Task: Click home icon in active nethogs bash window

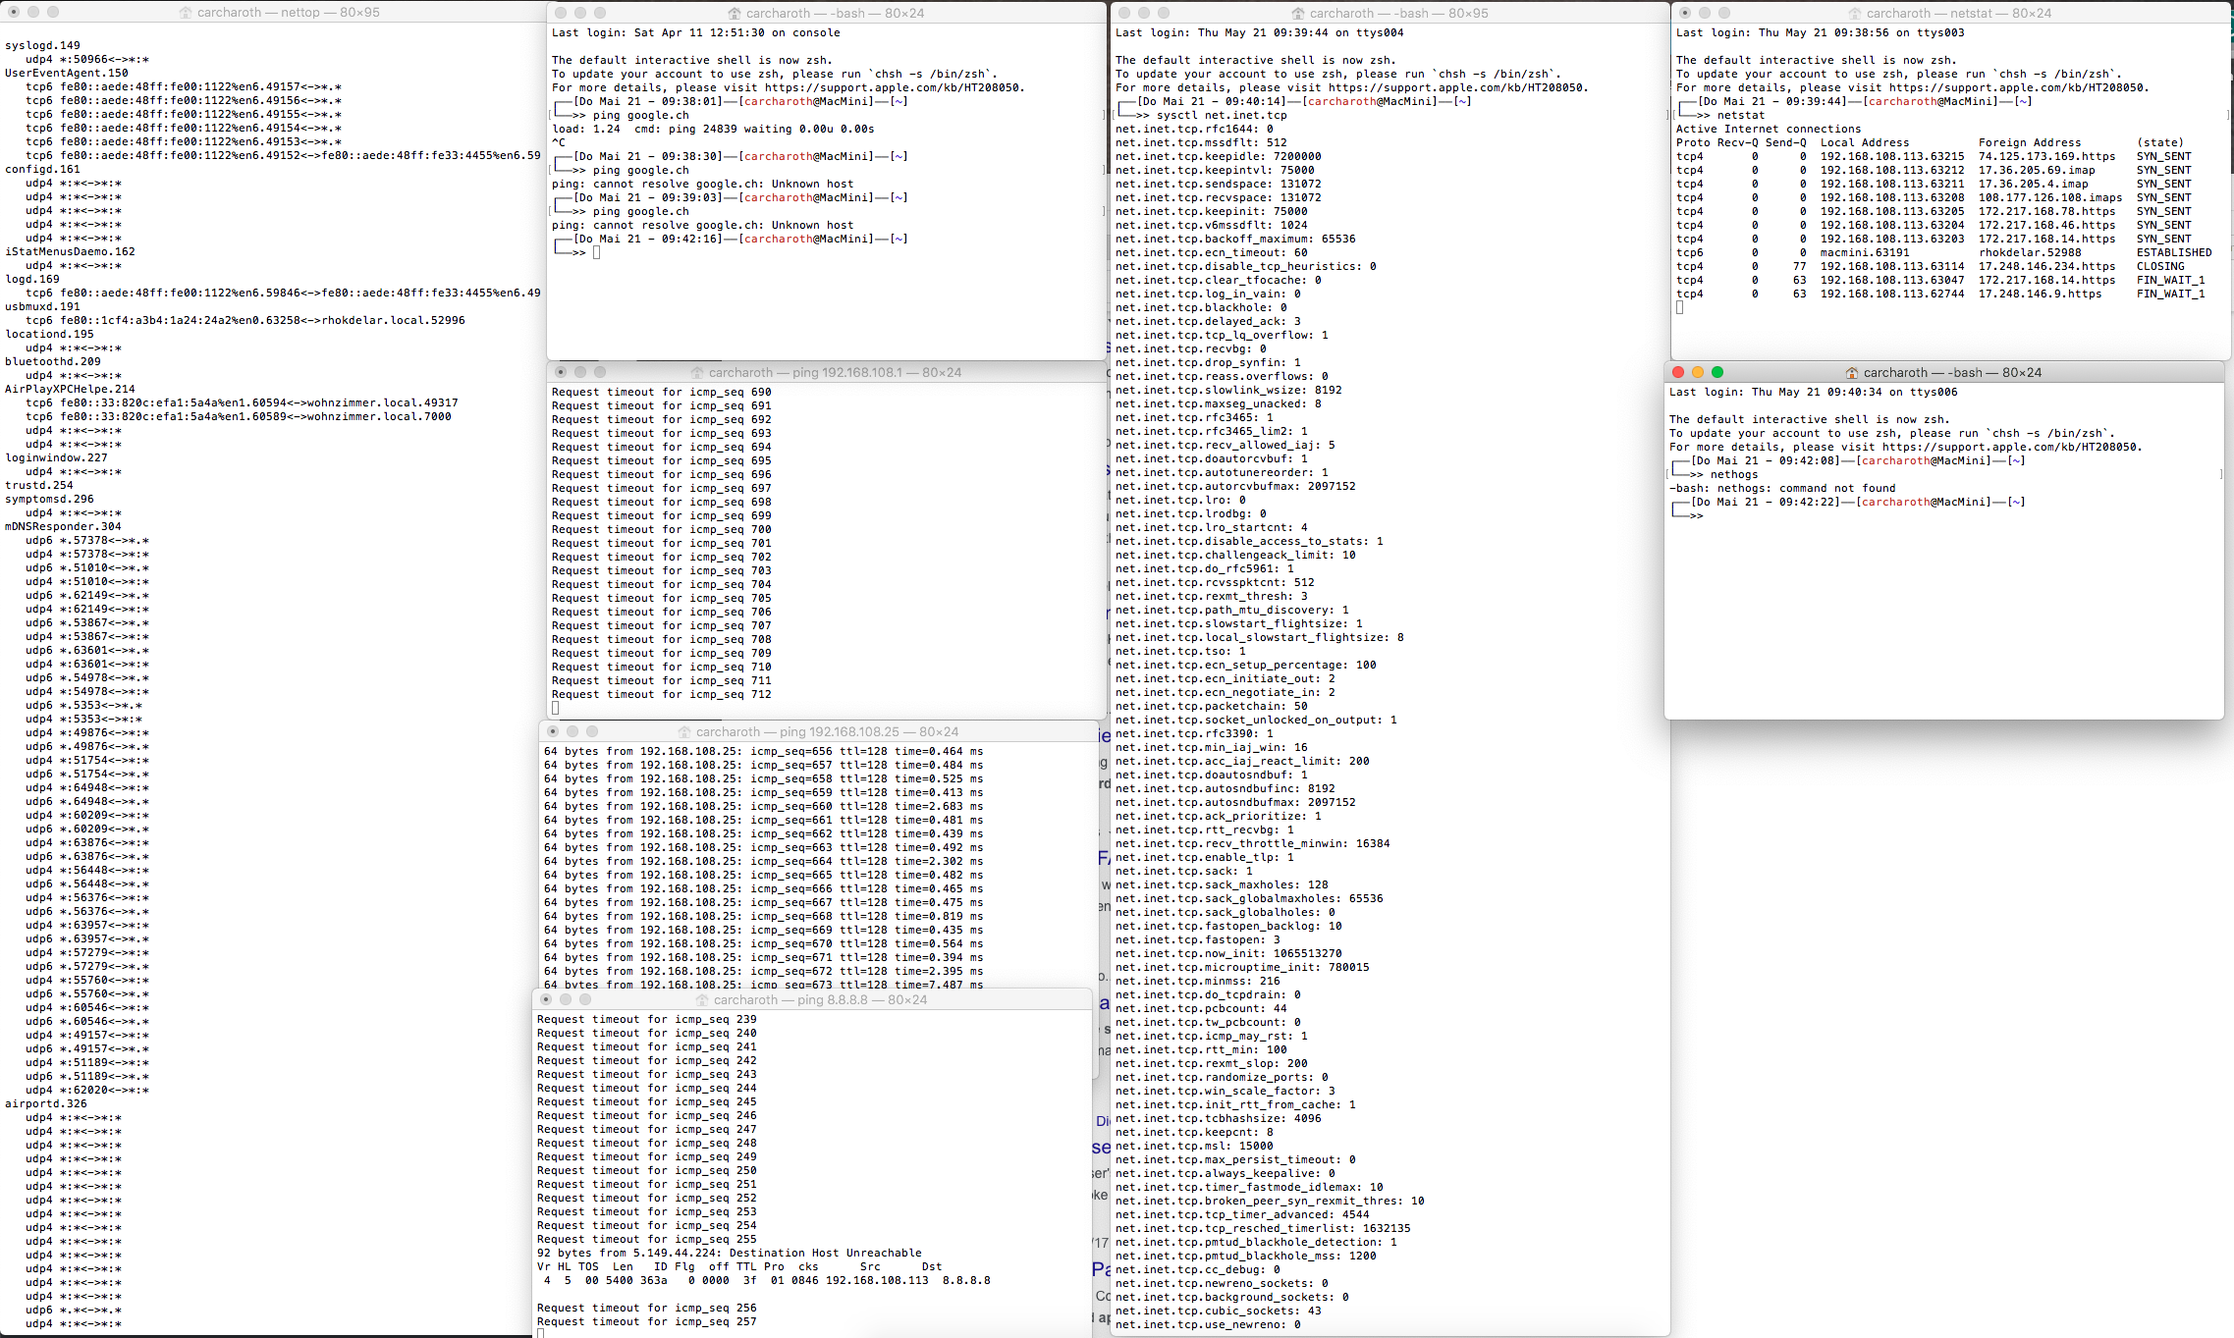Action: (1851, 373)
